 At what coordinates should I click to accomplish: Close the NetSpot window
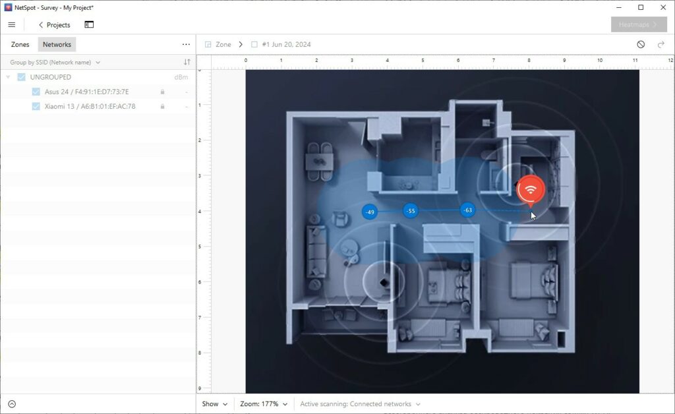click(x=663, y=7)
